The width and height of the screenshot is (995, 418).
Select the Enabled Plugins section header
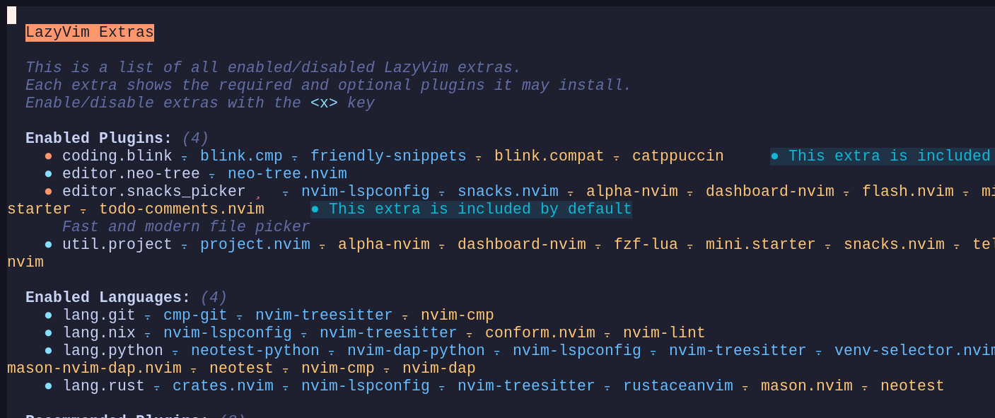pos(98,139)
